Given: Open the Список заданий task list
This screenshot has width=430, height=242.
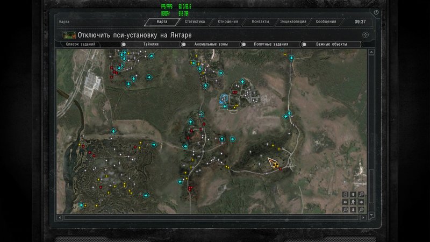Looking at the screenshot, I should [x=80, y=45].
